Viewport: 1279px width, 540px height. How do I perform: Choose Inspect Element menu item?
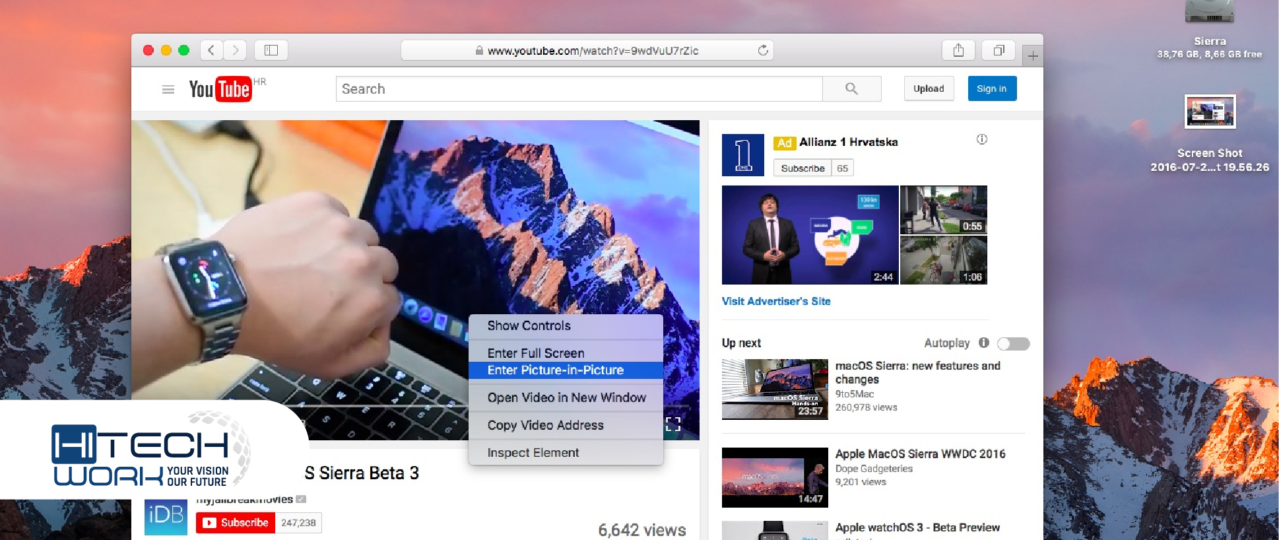coord(566,453)
